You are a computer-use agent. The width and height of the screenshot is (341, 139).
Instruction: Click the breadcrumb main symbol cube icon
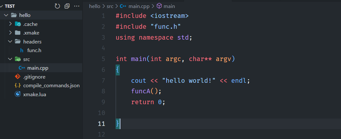click(159, 6)
